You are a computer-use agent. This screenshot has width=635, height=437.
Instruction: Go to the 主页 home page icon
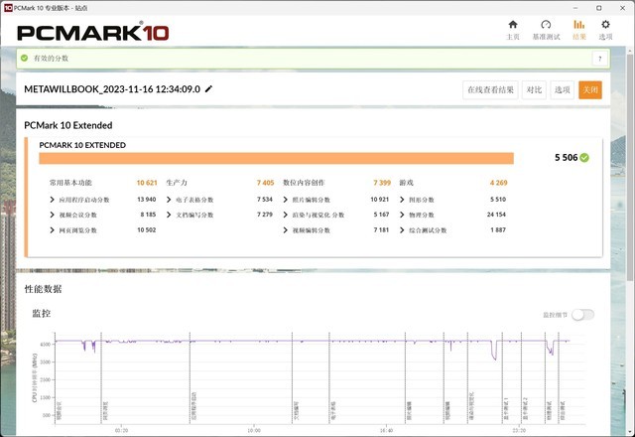(513, 25)
